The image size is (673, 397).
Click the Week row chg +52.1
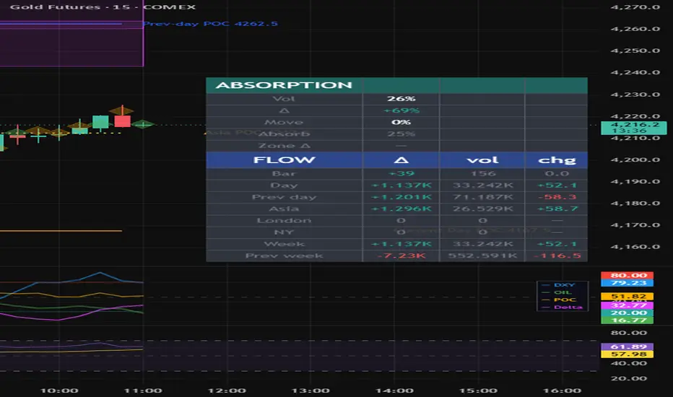pos(557,244)
